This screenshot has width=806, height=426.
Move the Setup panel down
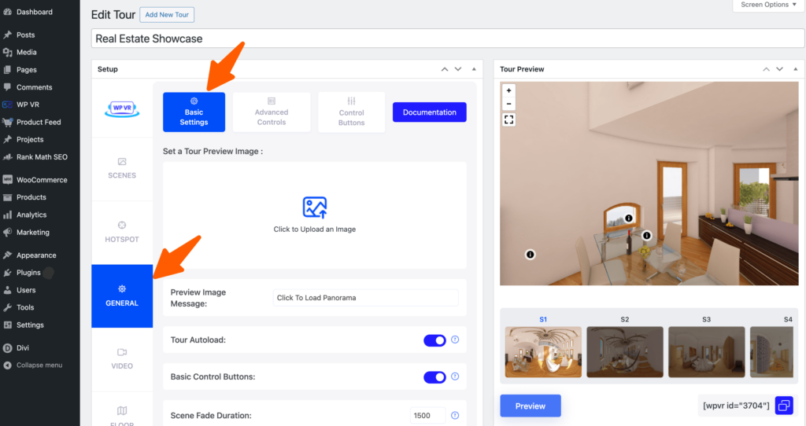458,69
